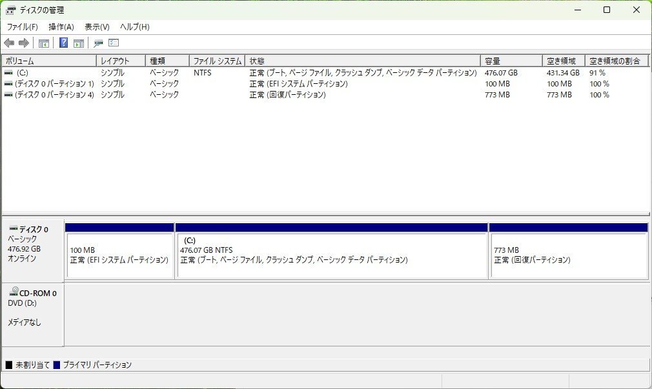Viewport: 652px width, 389px height.
Task: Click the プライマリ パーティション legend swatch
Action: pos(57,364)
